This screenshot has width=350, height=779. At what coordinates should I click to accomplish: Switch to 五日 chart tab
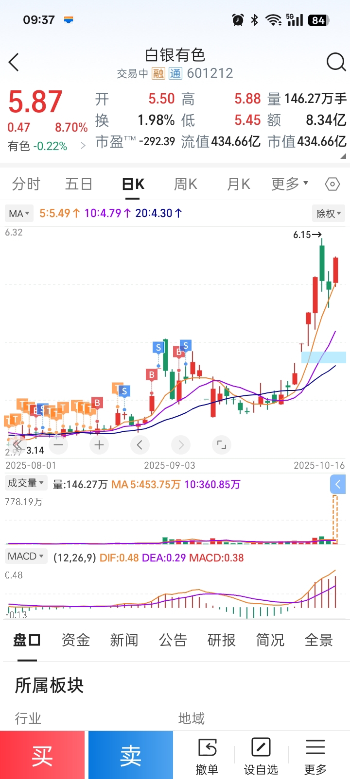[x=79, y=184]
